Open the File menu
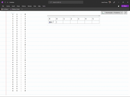Image resolution: width=130 pixels, height=97 pixels. pyautogui.click(x=3, y=6)
